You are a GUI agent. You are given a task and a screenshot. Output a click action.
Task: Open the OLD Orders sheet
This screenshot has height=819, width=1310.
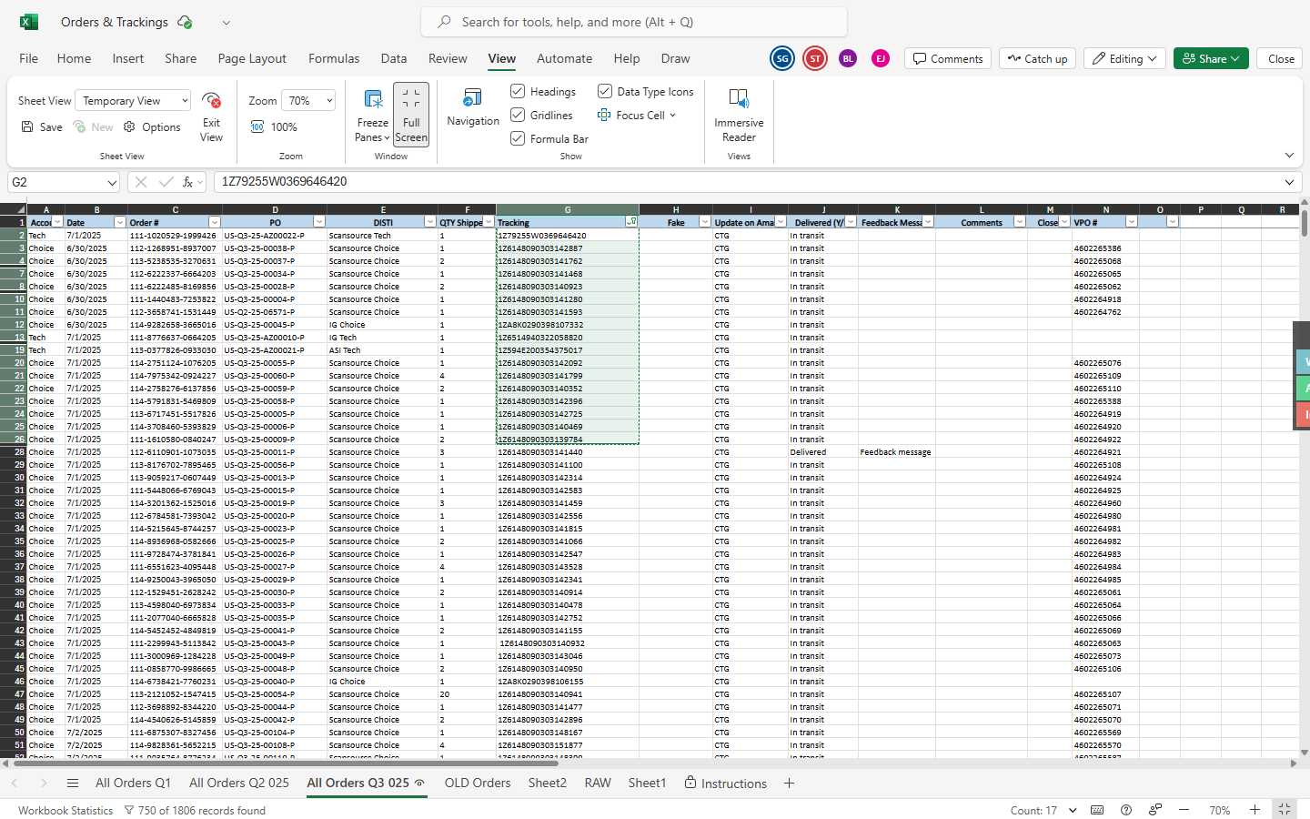(x=478, y=784)
